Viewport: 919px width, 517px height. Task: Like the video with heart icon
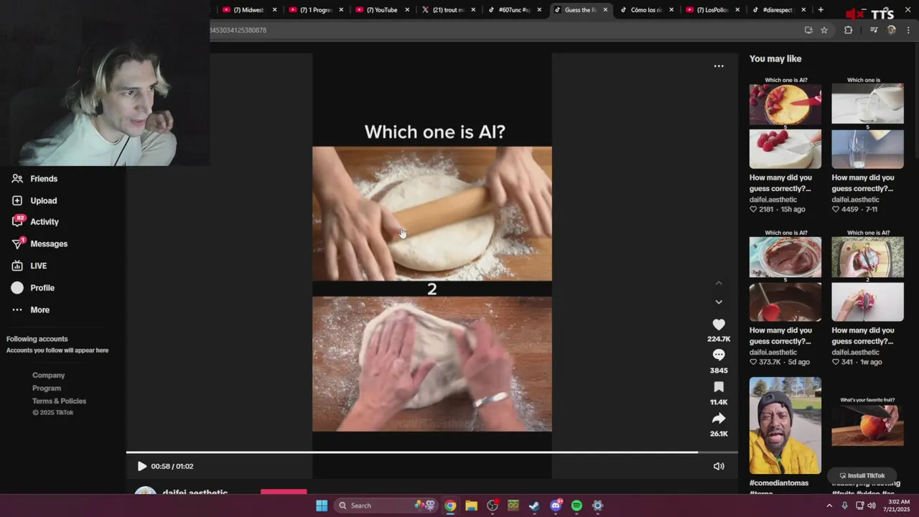(x=719, y=325)
